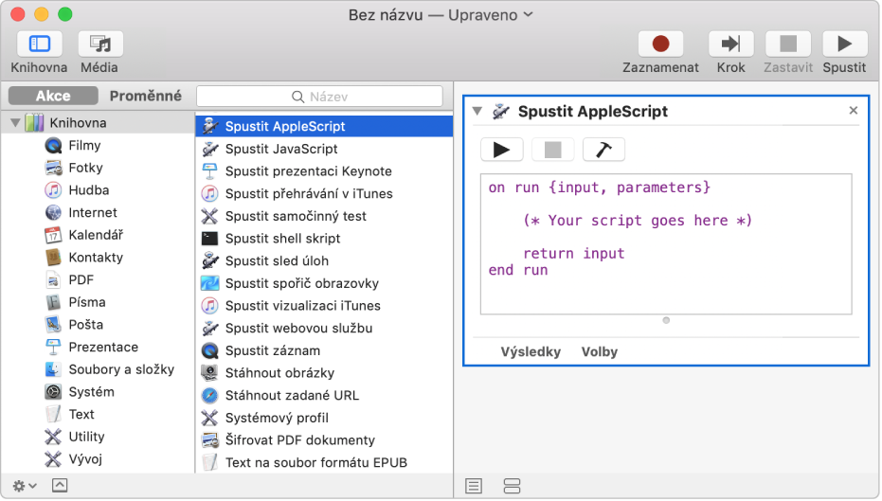Screen dimensions: 882x501
Task: Run the workflow with Spustit toolbar button
Action: [x=844, y=44]
